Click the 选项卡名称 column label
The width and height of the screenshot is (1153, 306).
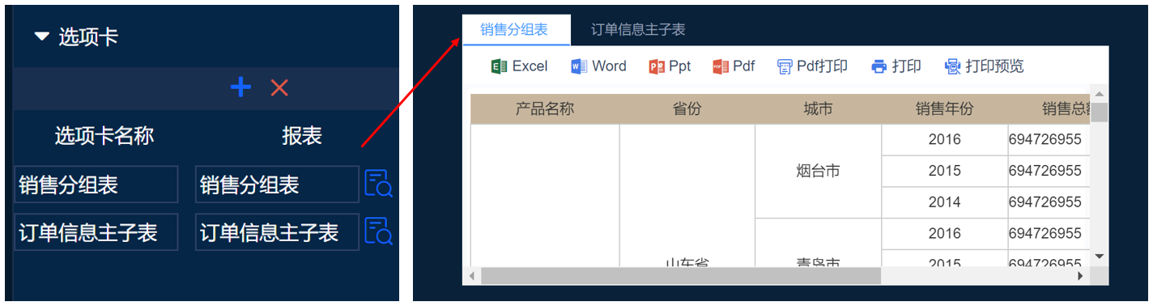click(x=104, y=136)
